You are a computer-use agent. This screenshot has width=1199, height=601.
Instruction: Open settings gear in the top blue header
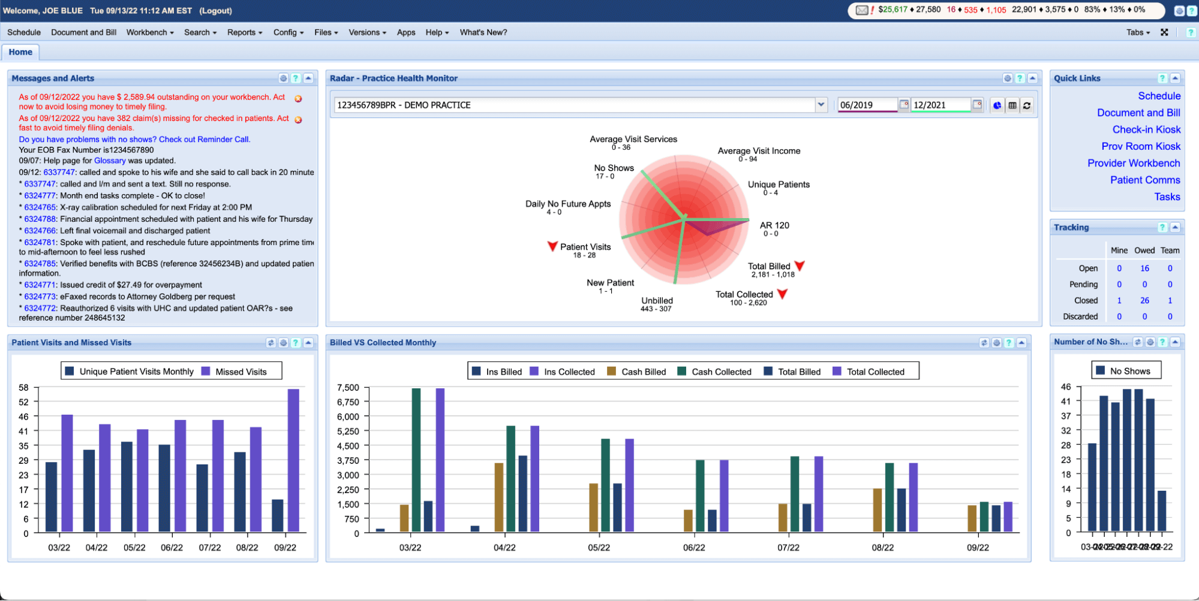[x=1179, y=11]
